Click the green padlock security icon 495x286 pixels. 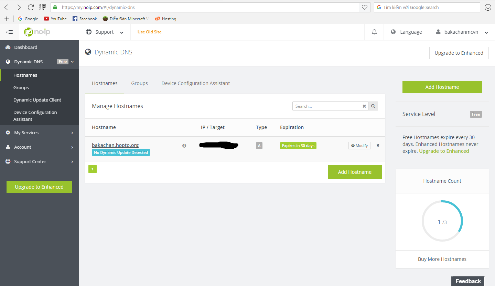(55, 7)
